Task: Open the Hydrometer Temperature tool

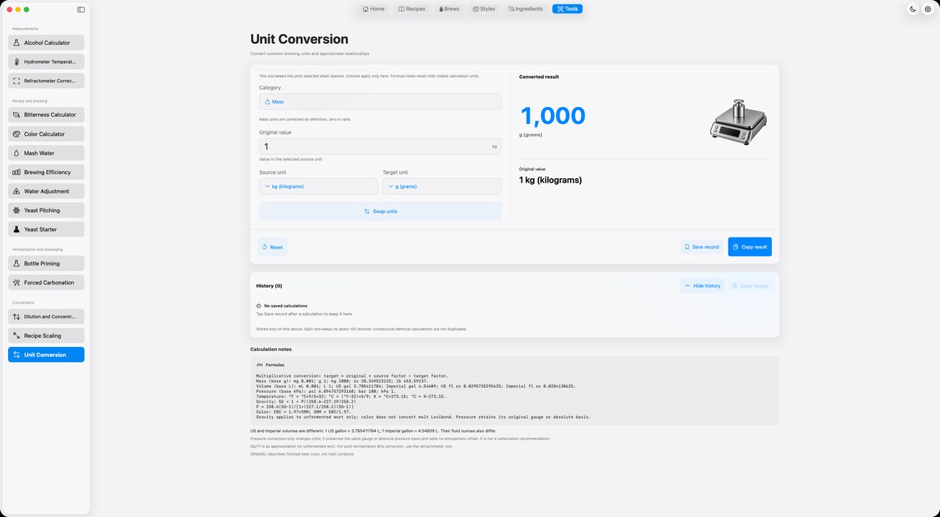Action: click(x=46, y=62)
